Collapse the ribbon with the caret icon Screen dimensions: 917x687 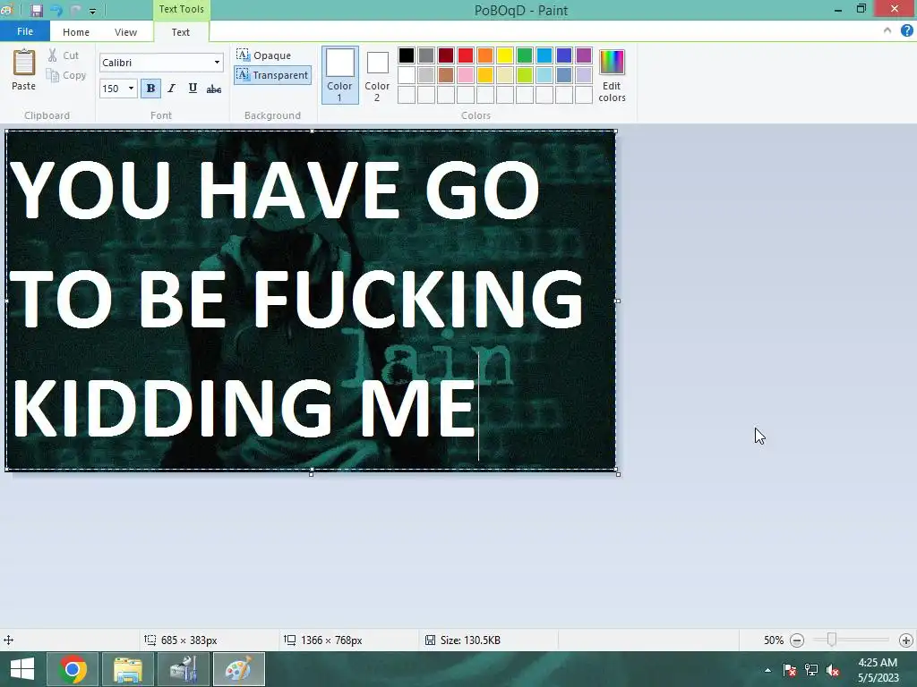(x=887, y=31)
